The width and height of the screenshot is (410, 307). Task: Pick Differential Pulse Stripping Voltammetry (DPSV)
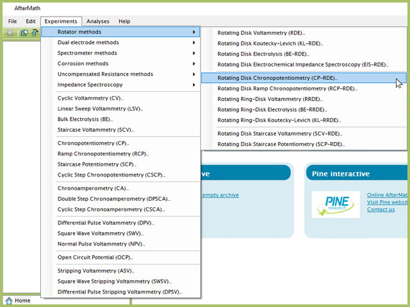click(x=120, y=292)
